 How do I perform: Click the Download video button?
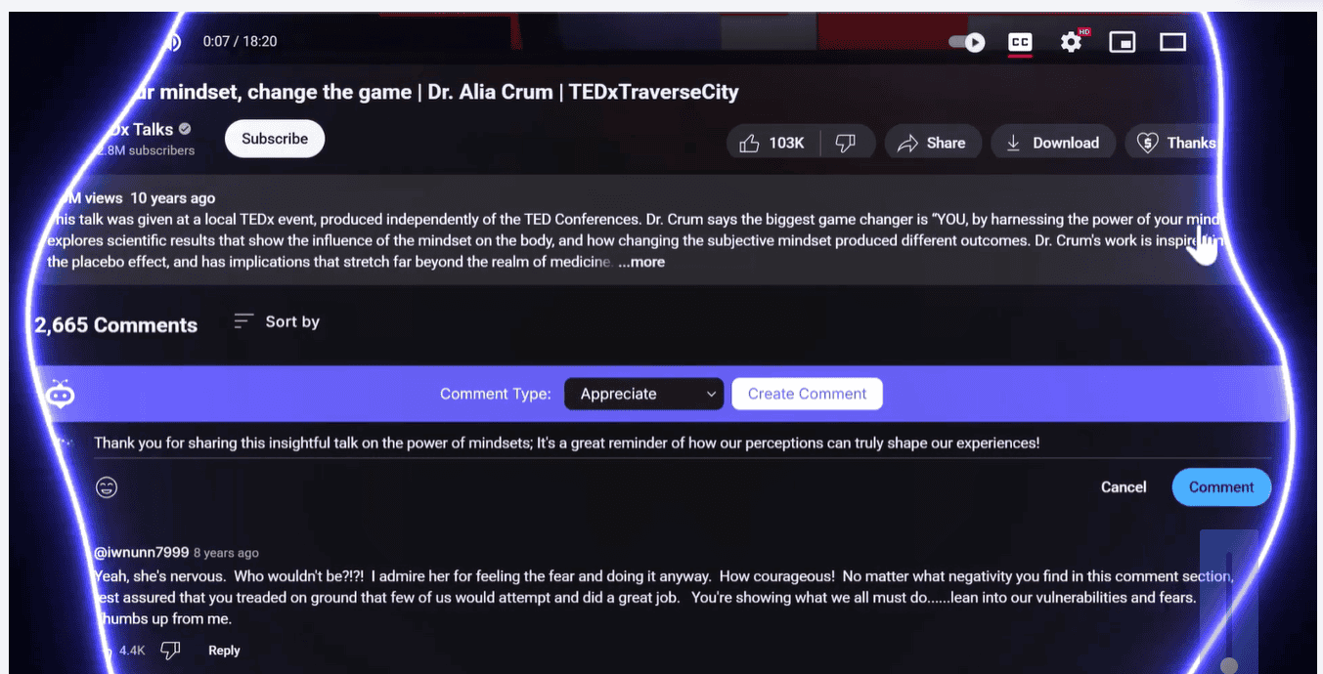(x=1052, y=143)
